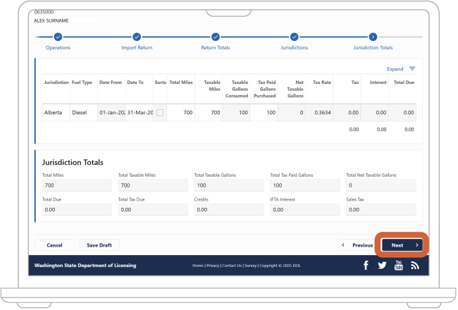
Task: Open the Twitter icon in footer
Action: pyautogui.click(x=382, y=266)
